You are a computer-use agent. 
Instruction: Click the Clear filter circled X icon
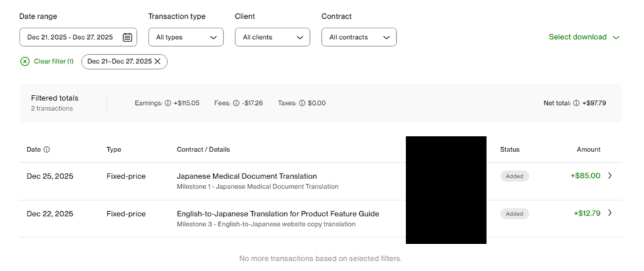tap(25, 61)
